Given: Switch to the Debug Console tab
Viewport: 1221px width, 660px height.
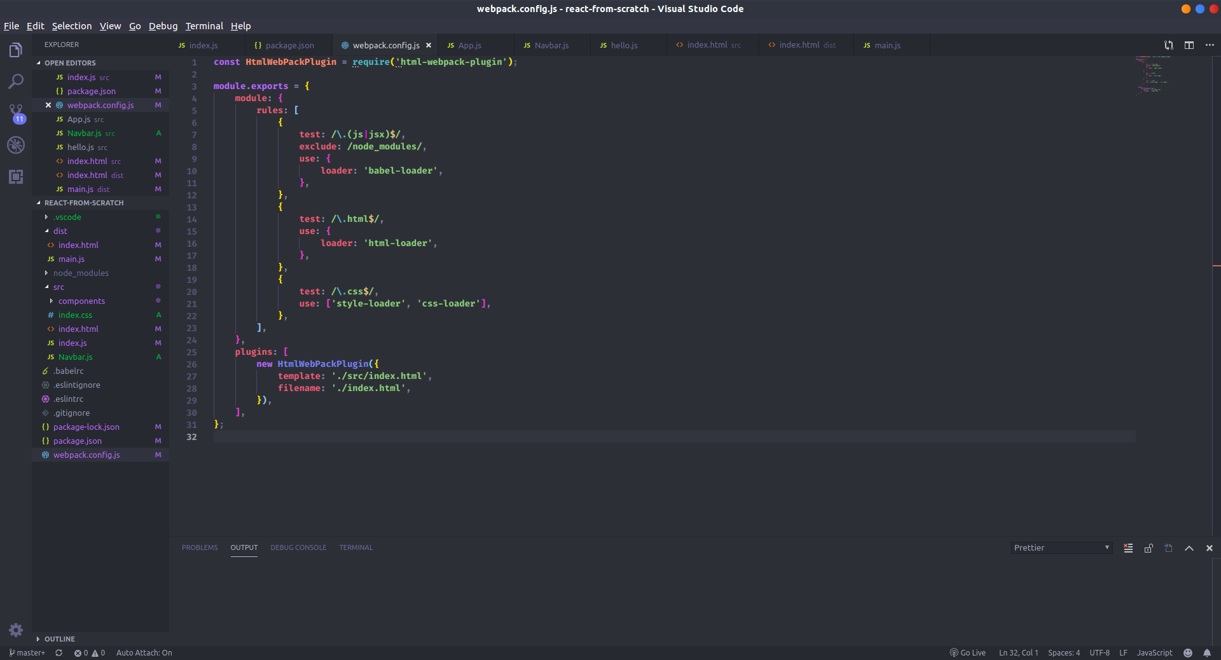Looking at the screenshot, I should tap(298, 547).
